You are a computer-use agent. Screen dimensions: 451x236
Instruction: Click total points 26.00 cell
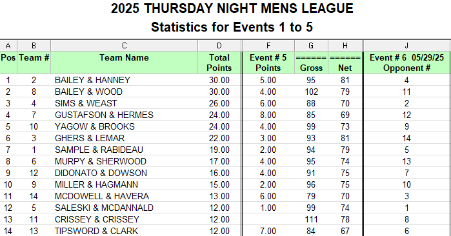219,103
